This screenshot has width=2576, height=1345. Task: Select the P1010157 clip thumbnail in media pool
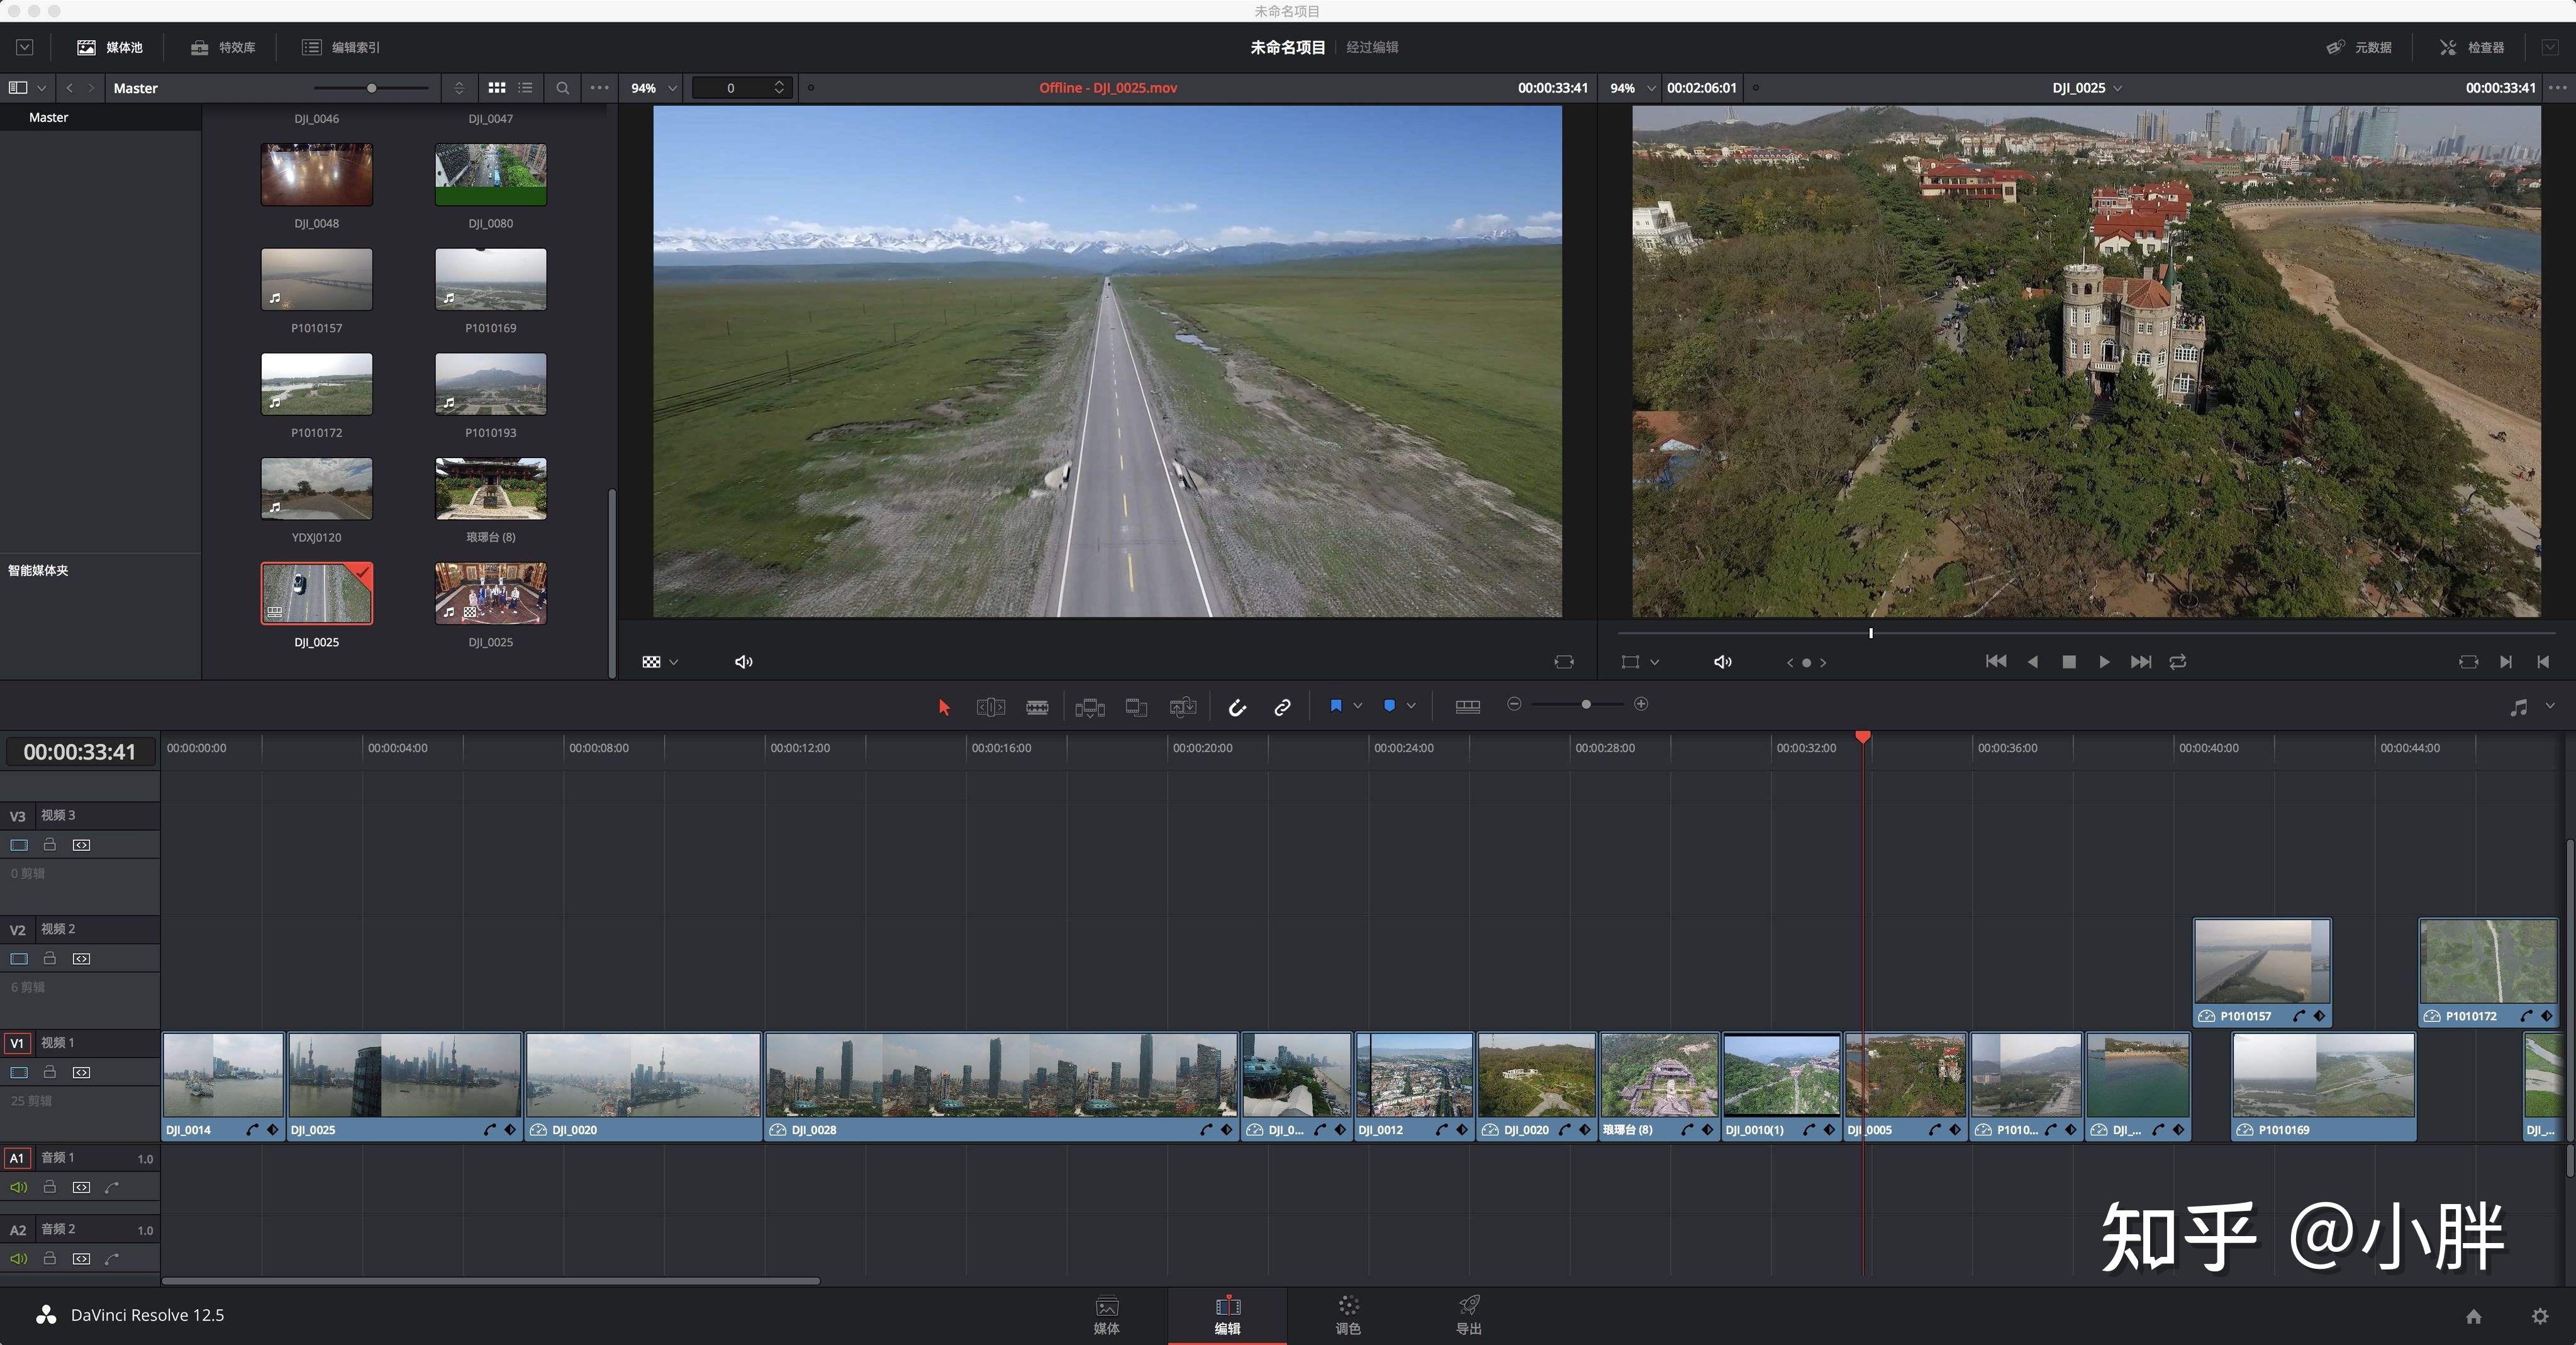pos(316,279)
